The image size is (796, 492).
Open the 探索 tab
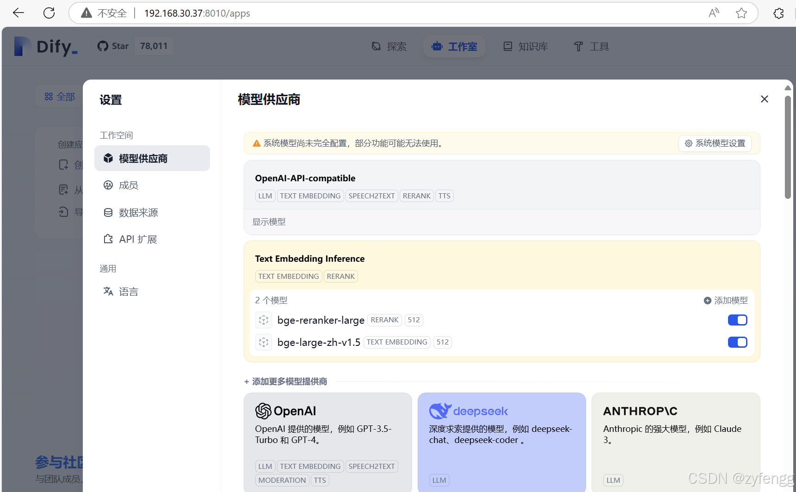[389, 46]
